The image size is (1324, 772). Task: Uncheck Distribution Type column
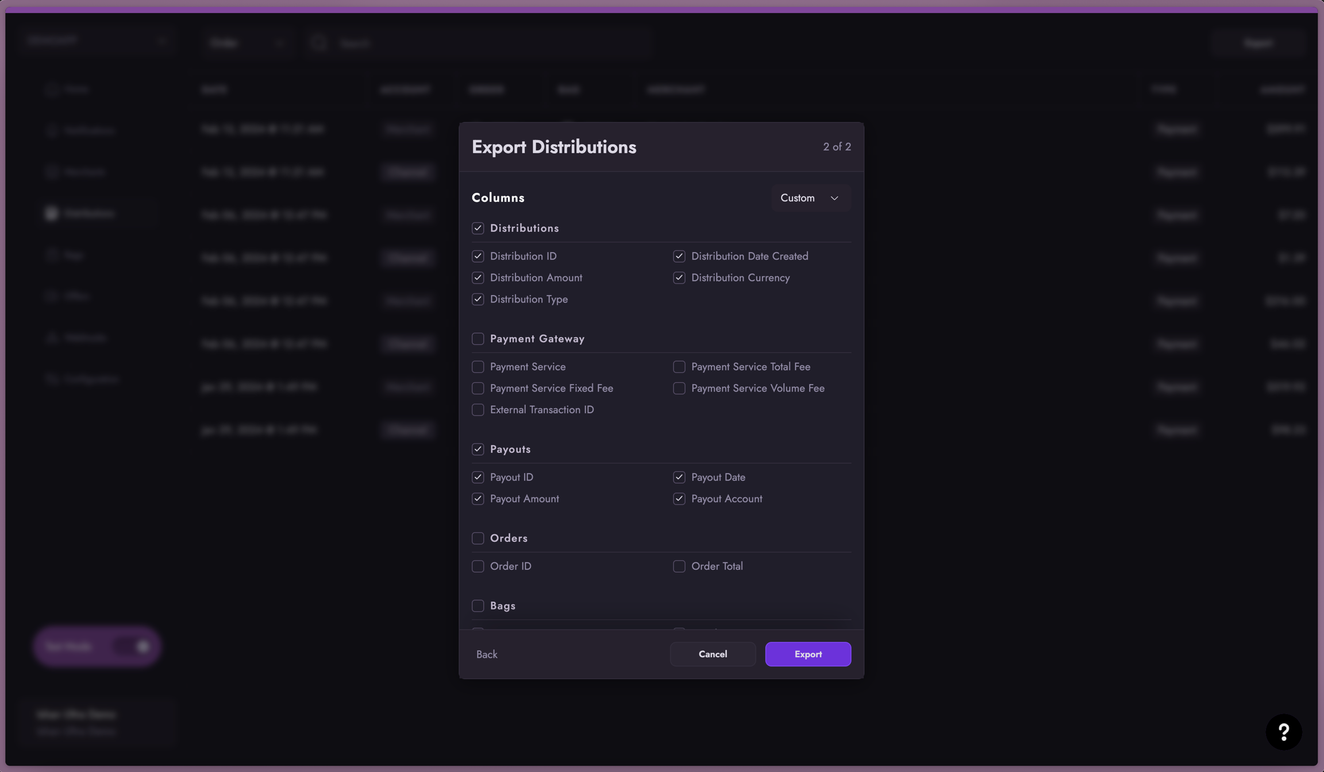click(478, 299)
